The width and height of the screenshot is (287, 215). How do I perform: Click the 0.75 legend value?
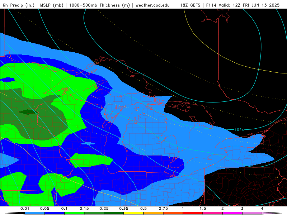[163, 209]
